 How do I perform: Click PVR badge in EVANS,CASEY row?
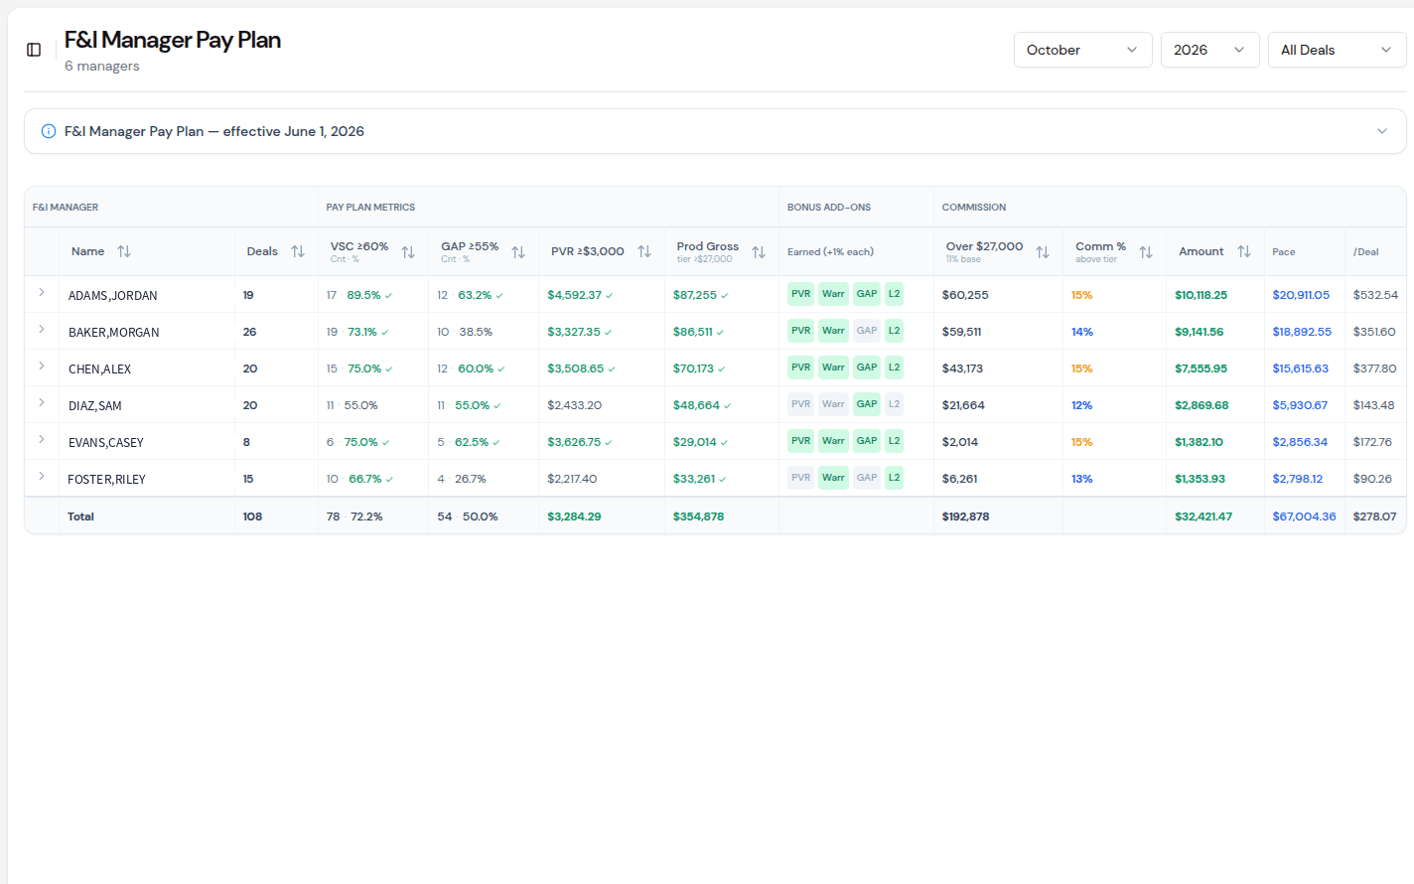[801, 441]
